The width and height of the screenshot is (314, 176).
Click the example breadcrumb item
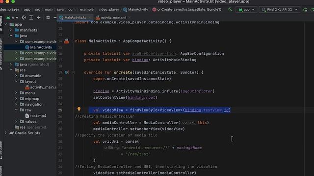(87, 10)
